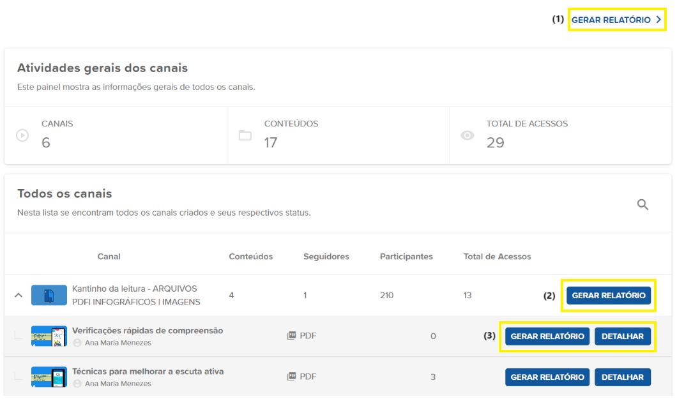Viewport: 677px width, 399px height.
Task: Generate report for Técnicas para melhorar a escuta ativa
Action: [x=547, y=377]
